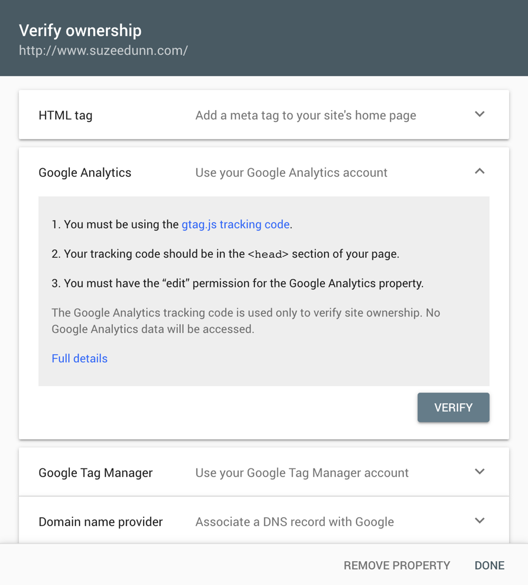Select the Domain name provider title
Viewport: 528px width, 585px height.
pyautogui.click(x=101, y=522)
